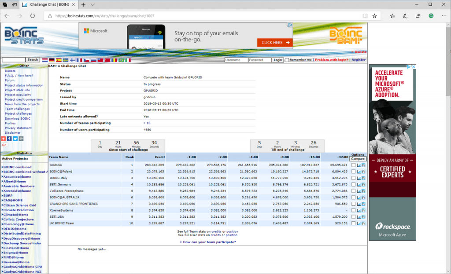Click the red AddThis plus icon
The width and height of the screenshot is (451, 274).
coord(4,139)
